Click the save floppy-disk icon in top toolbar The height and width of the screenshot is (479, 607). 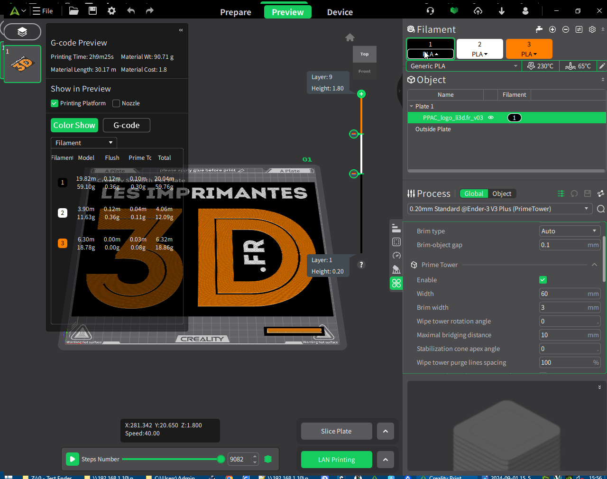pos(92,10)
